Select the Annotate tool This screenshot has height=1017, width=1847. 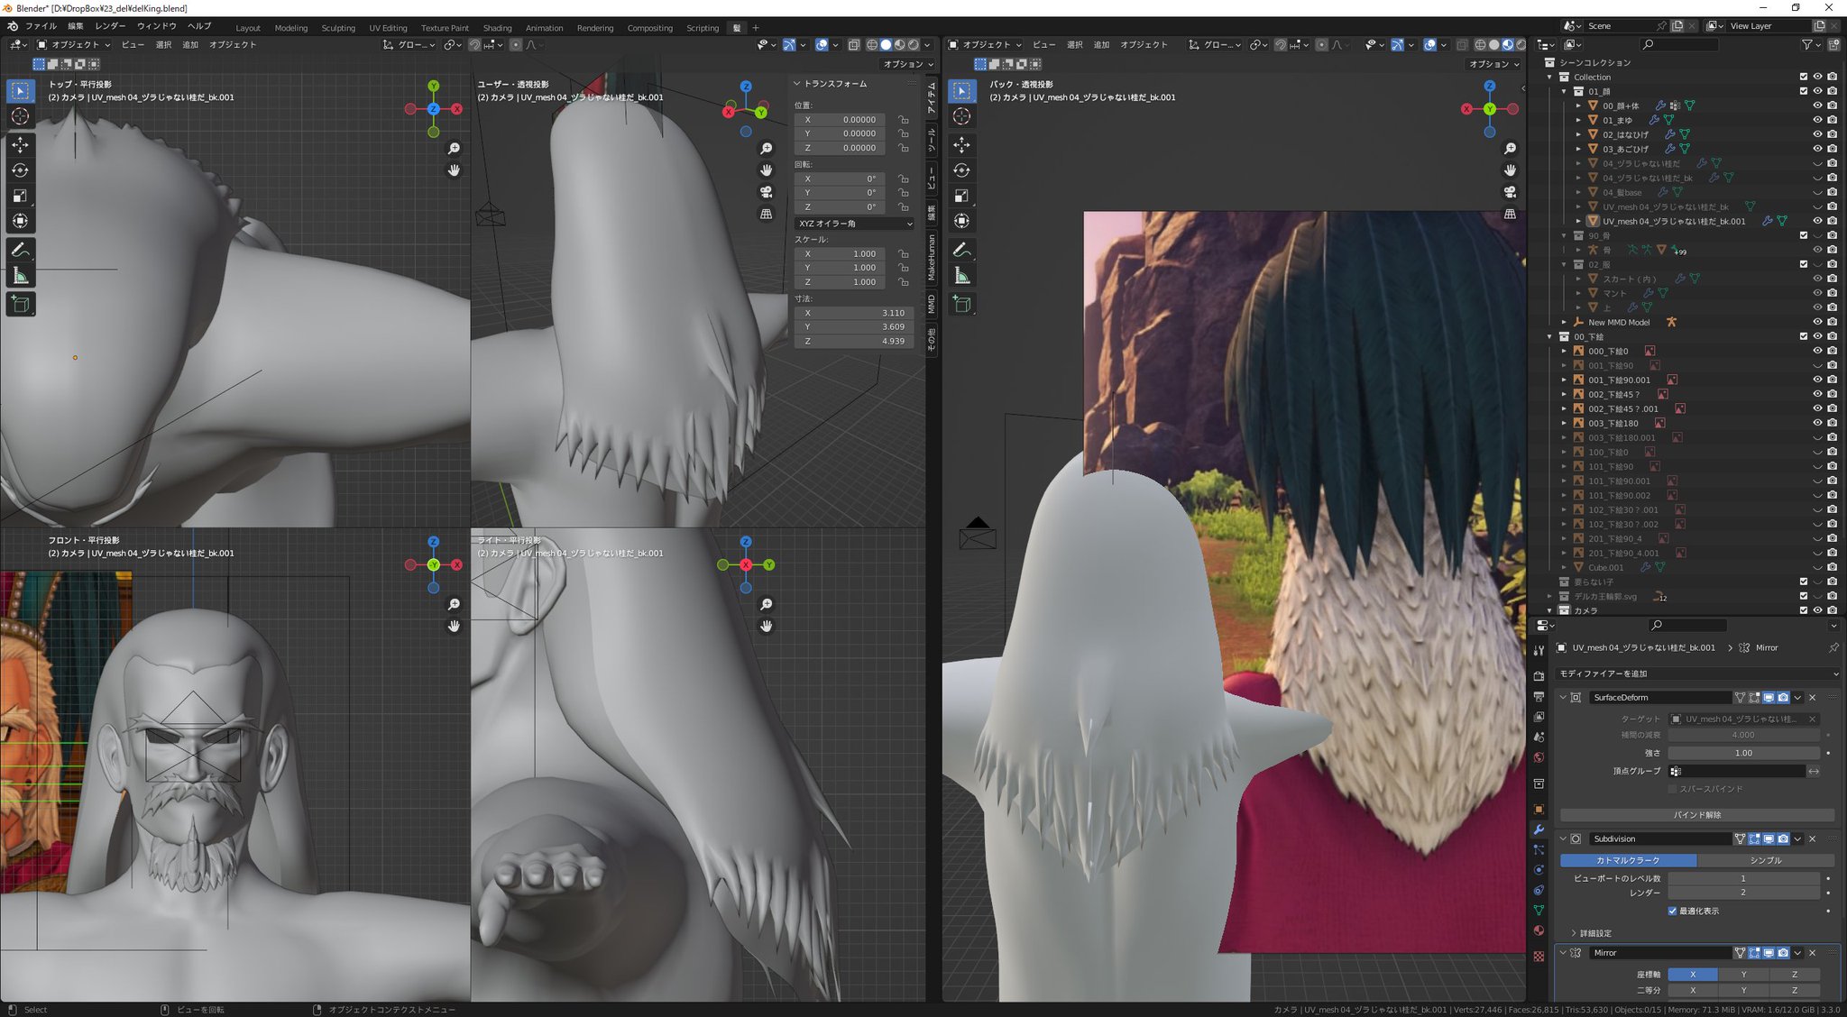[20, 251]
